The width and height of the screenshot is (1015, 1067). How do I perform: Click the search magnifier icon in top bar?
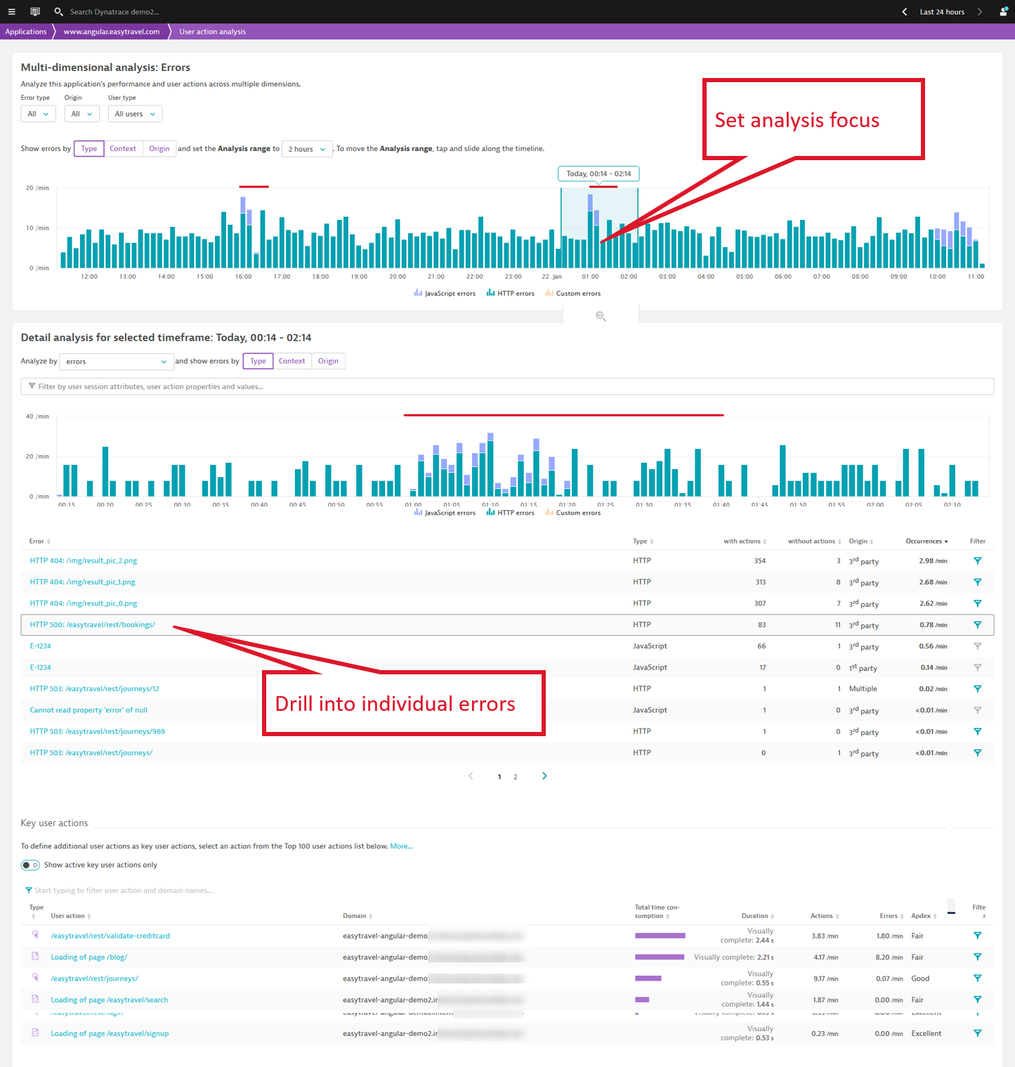(58, 12)
